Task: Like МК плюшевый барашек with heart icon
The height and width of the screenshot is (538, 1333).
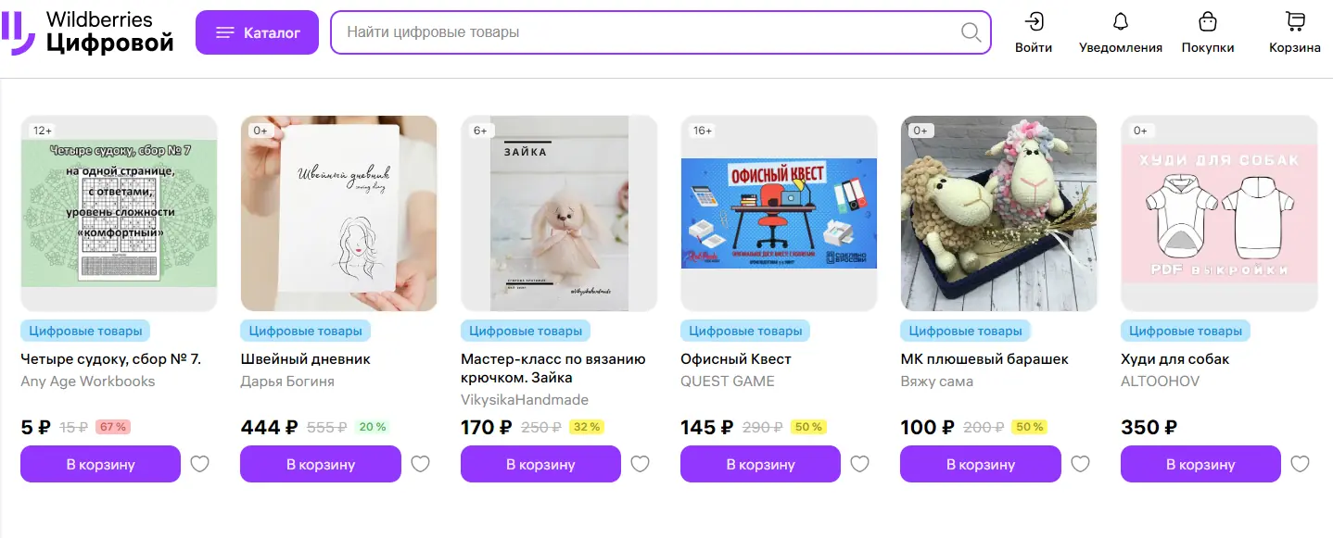Action: (x=1080, y=464)
